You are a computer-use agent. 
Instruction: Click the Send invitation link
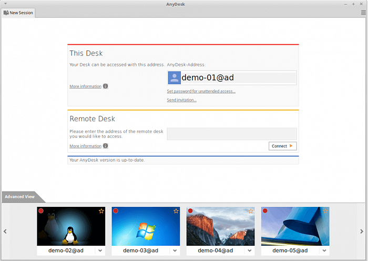[x=181, y=100]
